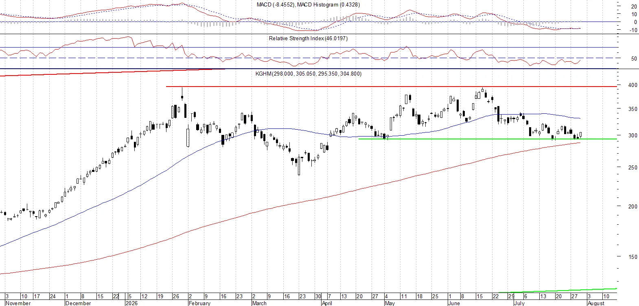
Task: Click the February month label
Action: pos(199,303)
